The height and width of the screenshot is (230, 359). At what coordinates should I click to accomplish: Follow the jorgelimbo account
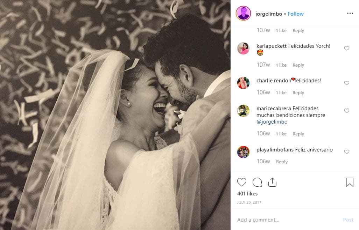pyautogui.click(x=295, y=14)
